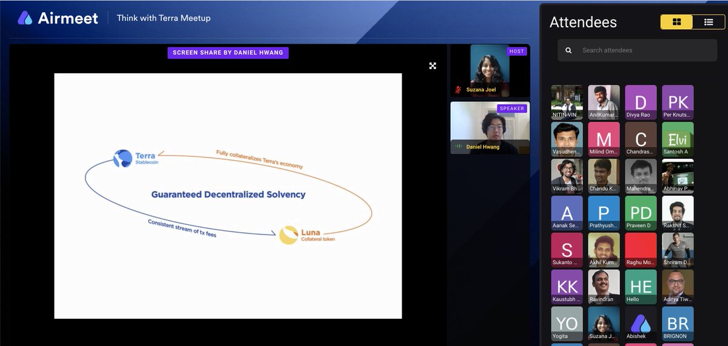Click the Think with Terra Meetup title

[164, 18]
